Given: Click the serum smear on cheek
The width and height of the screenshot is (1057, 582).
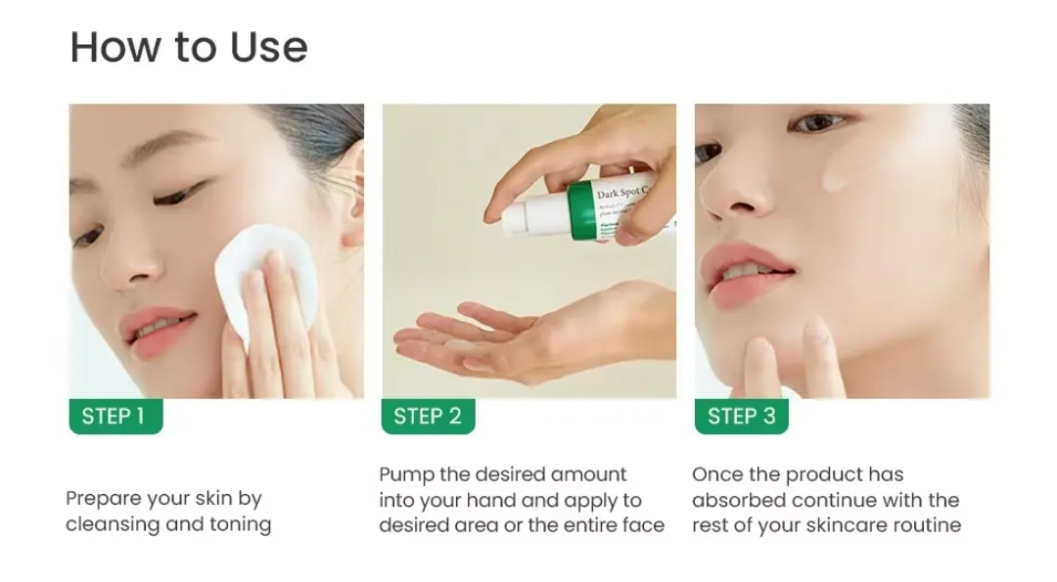Looking at the screenshot, I should coord(836,176).
